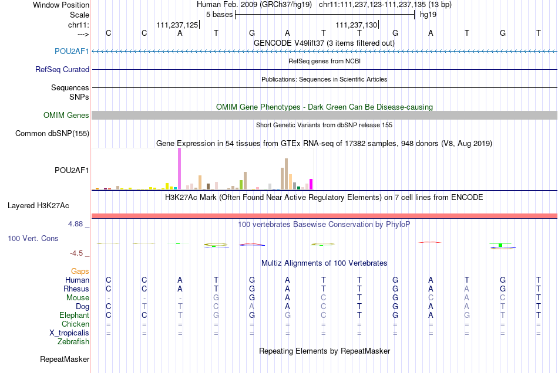
Task: Click the tallest violet bar in GTEx chart
Action: click(179, 169)
